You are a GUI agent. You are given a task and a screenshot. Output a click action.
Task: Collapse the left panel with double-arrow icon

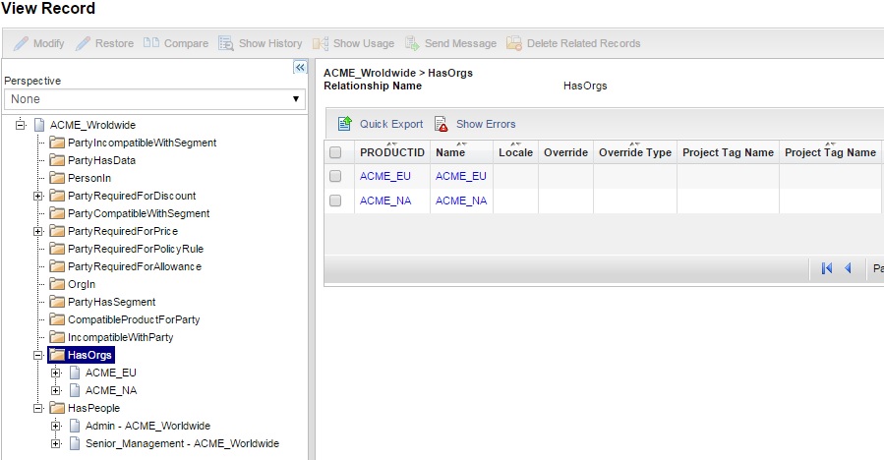pos(301,67)
